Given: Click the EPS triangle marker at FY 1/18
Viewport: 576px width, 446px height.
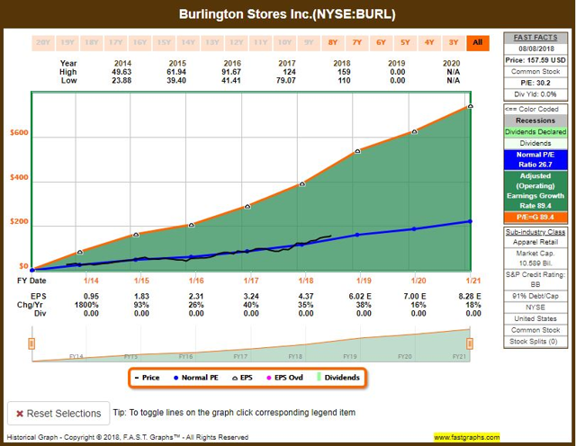Looking at the screenshot, I should click(302, 184).
